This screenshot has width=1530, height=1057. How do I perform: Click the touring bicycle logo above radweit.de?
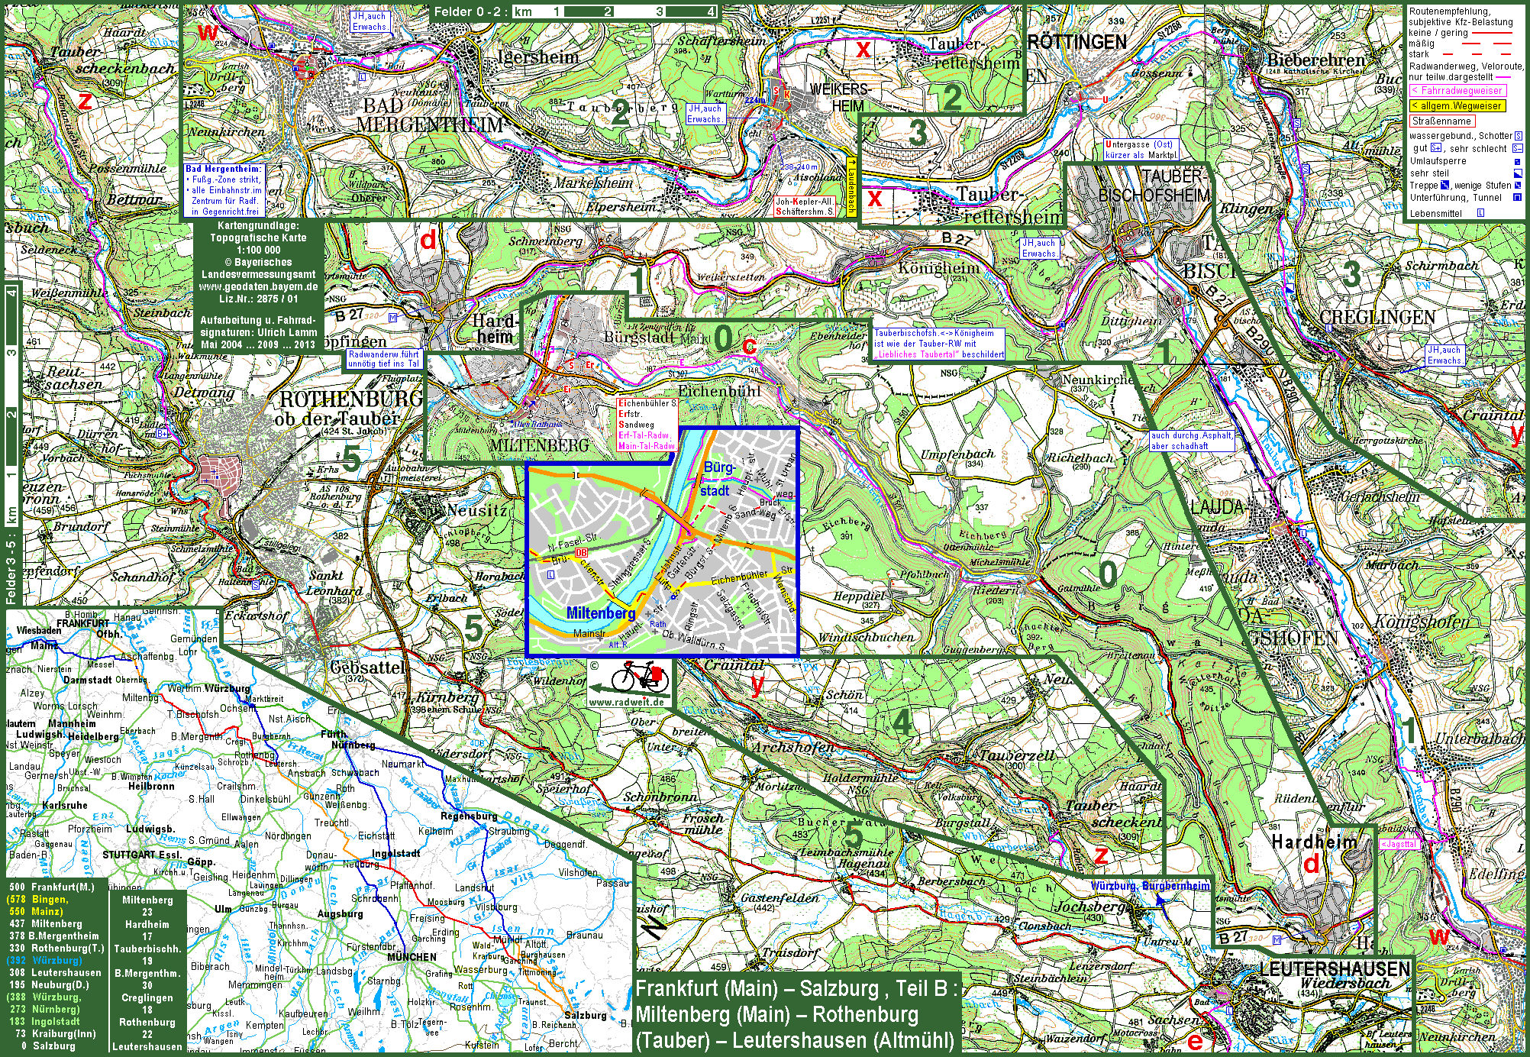(x=640, y=677)
